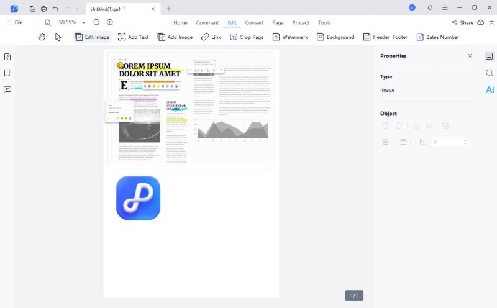This screenshot has height=308, width=497.
Task: Select the Crop Page tool
Action: pyautogui.click(x=247, y=37)
